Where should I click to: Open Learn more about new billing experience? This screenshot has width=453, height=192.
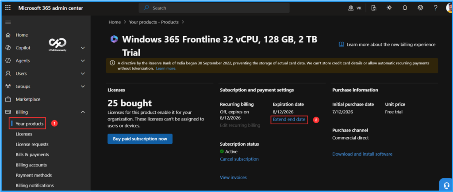[391, 45]
